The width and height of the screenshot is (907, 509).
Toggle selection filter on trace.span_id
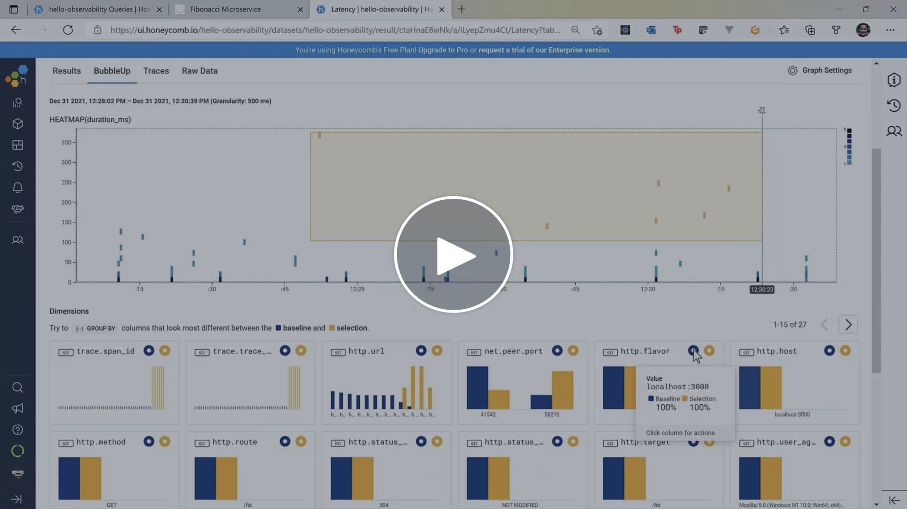[x=165, y=351]
